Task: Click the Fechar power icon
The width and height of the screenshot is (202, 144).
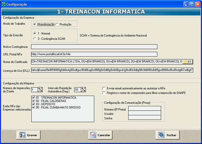Action: pyautogui.click(x=161, y=135)
